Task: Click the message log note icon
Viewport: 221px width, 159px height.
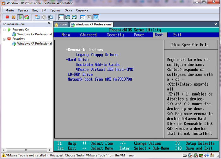Action: point(212,155)
